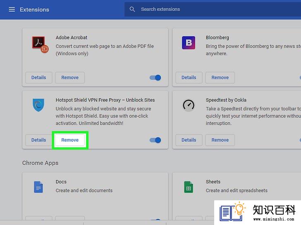Open Details for Hotspot Shield VPN
Image resolution: width=301 pixels, height=225 pixels.
[x=38, y=140]
